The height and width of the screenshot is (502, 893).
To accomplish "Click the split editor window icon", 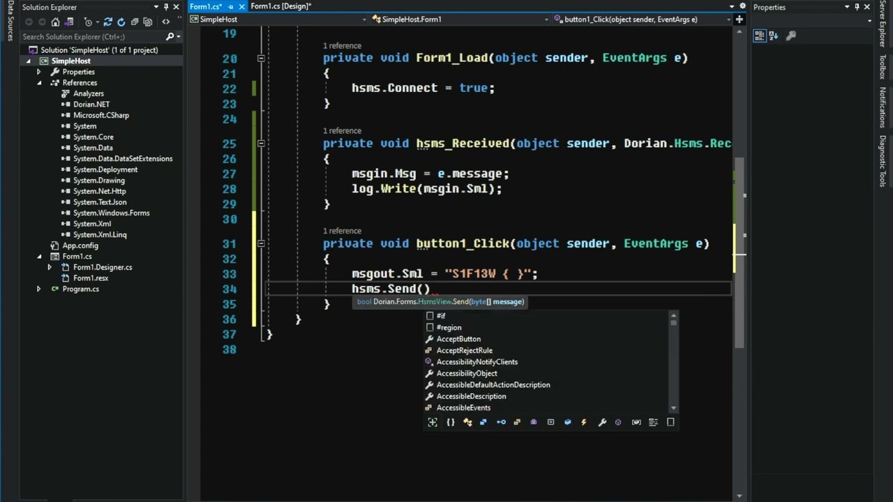I will 740,20.
